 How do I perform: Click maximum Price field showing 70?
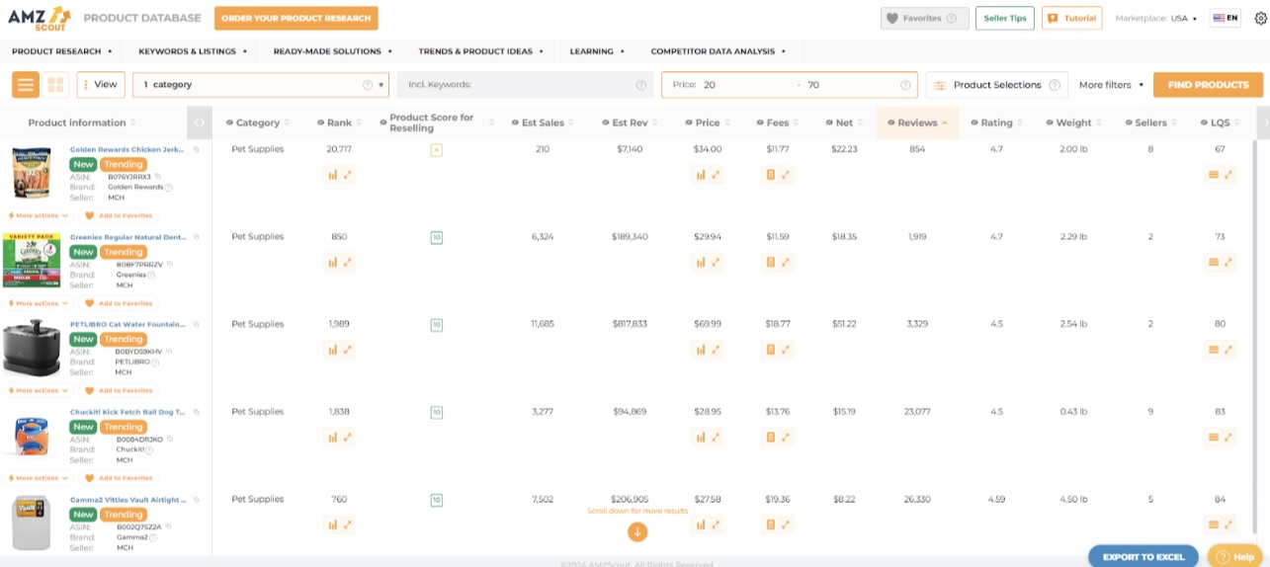(x=850, y=85)
